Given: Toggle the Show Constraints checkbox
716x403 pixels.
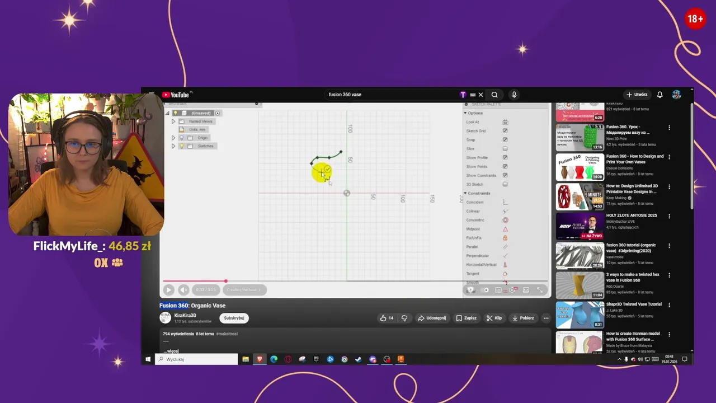Looking at the screenshot, I should (505, 175).
